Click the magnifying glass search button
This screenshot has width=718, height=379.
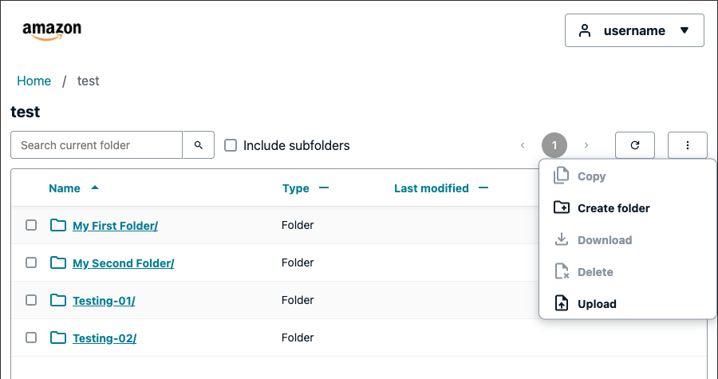199,145
